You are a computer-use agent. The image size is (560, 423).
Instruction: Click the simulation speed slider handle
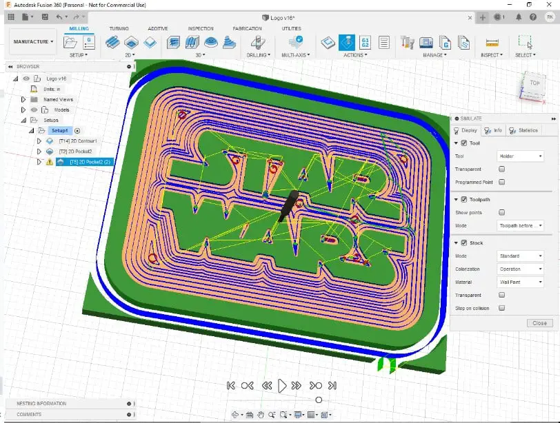(x=319, y=400)
